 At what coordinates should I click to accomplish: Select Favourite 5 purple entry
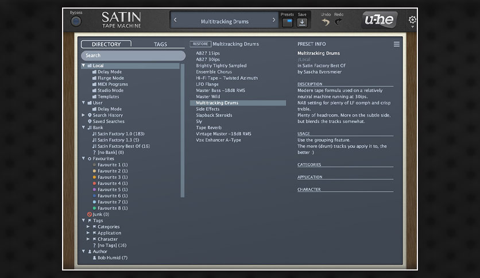click(x=110, y=190)
